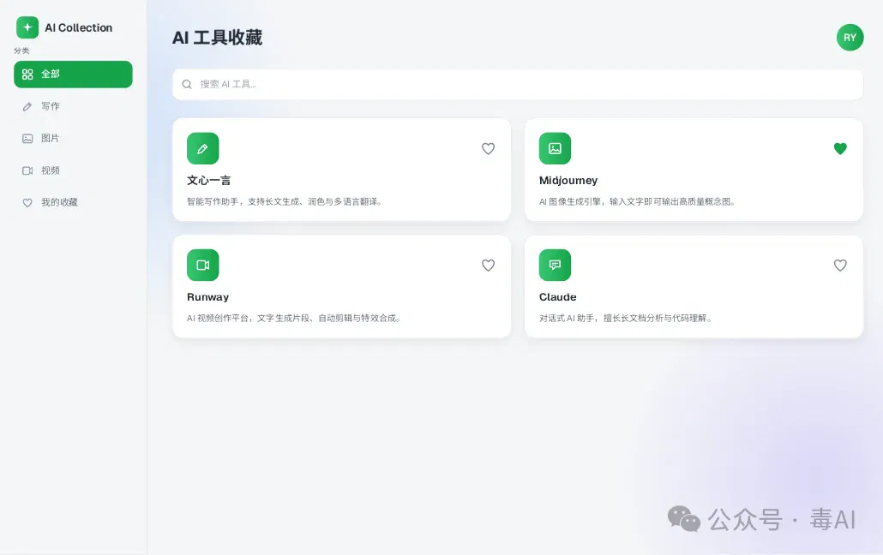Click the AI 工具收藏 page heading
Viewport: 883px width, 555px height.
[218, 38]
